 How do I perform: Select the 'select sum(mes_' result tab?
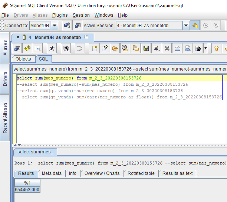pos(35,152)
